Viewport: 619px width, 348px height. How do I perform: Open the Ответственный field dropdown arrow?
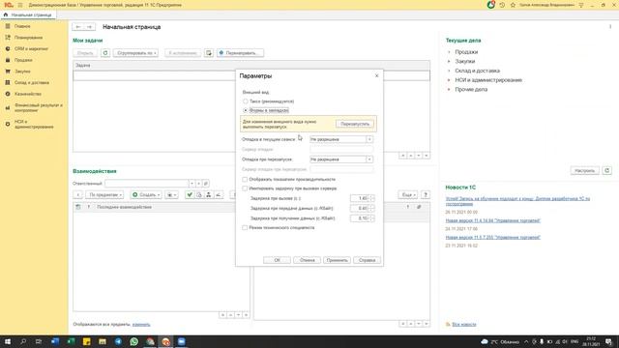pos(192,184)
